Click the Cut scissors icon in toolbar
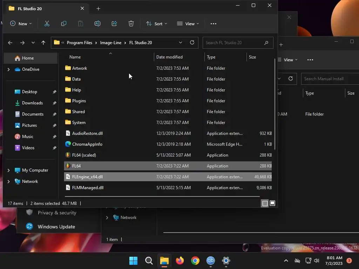Image resolution: width=359 pixels, height=269 pixels. (x=47, y=23)
